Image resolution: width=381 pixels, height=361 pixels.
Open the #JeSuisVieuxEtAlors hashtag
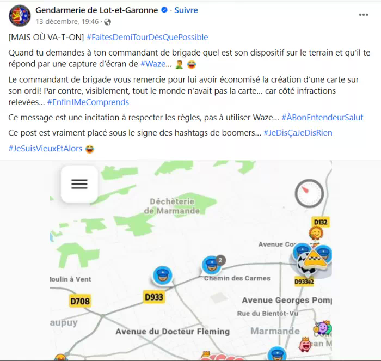tap(45, 149)
